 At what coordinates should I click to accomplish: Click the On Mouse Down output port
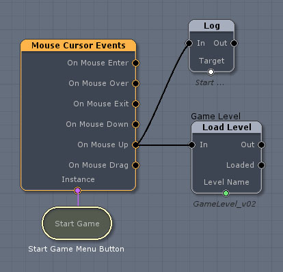pos(135,124)
